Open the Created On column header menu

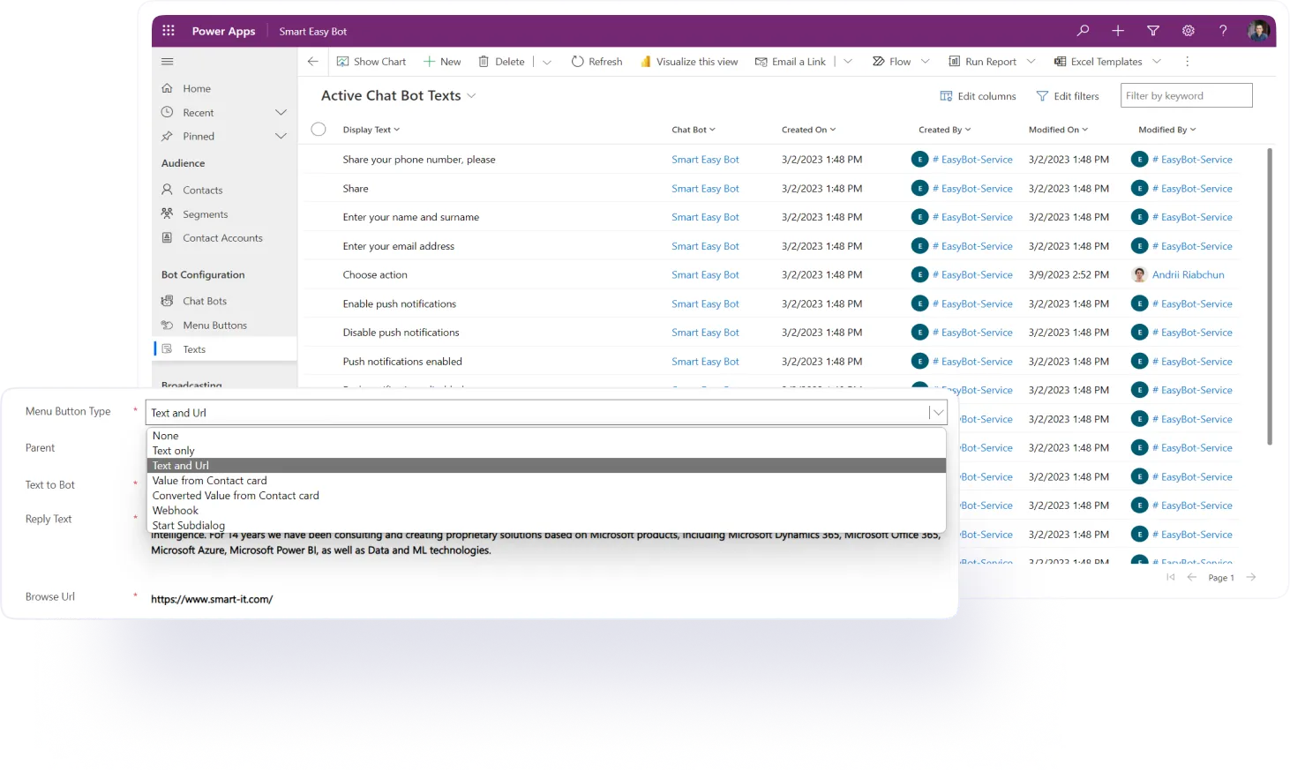[x=808, y=130]
